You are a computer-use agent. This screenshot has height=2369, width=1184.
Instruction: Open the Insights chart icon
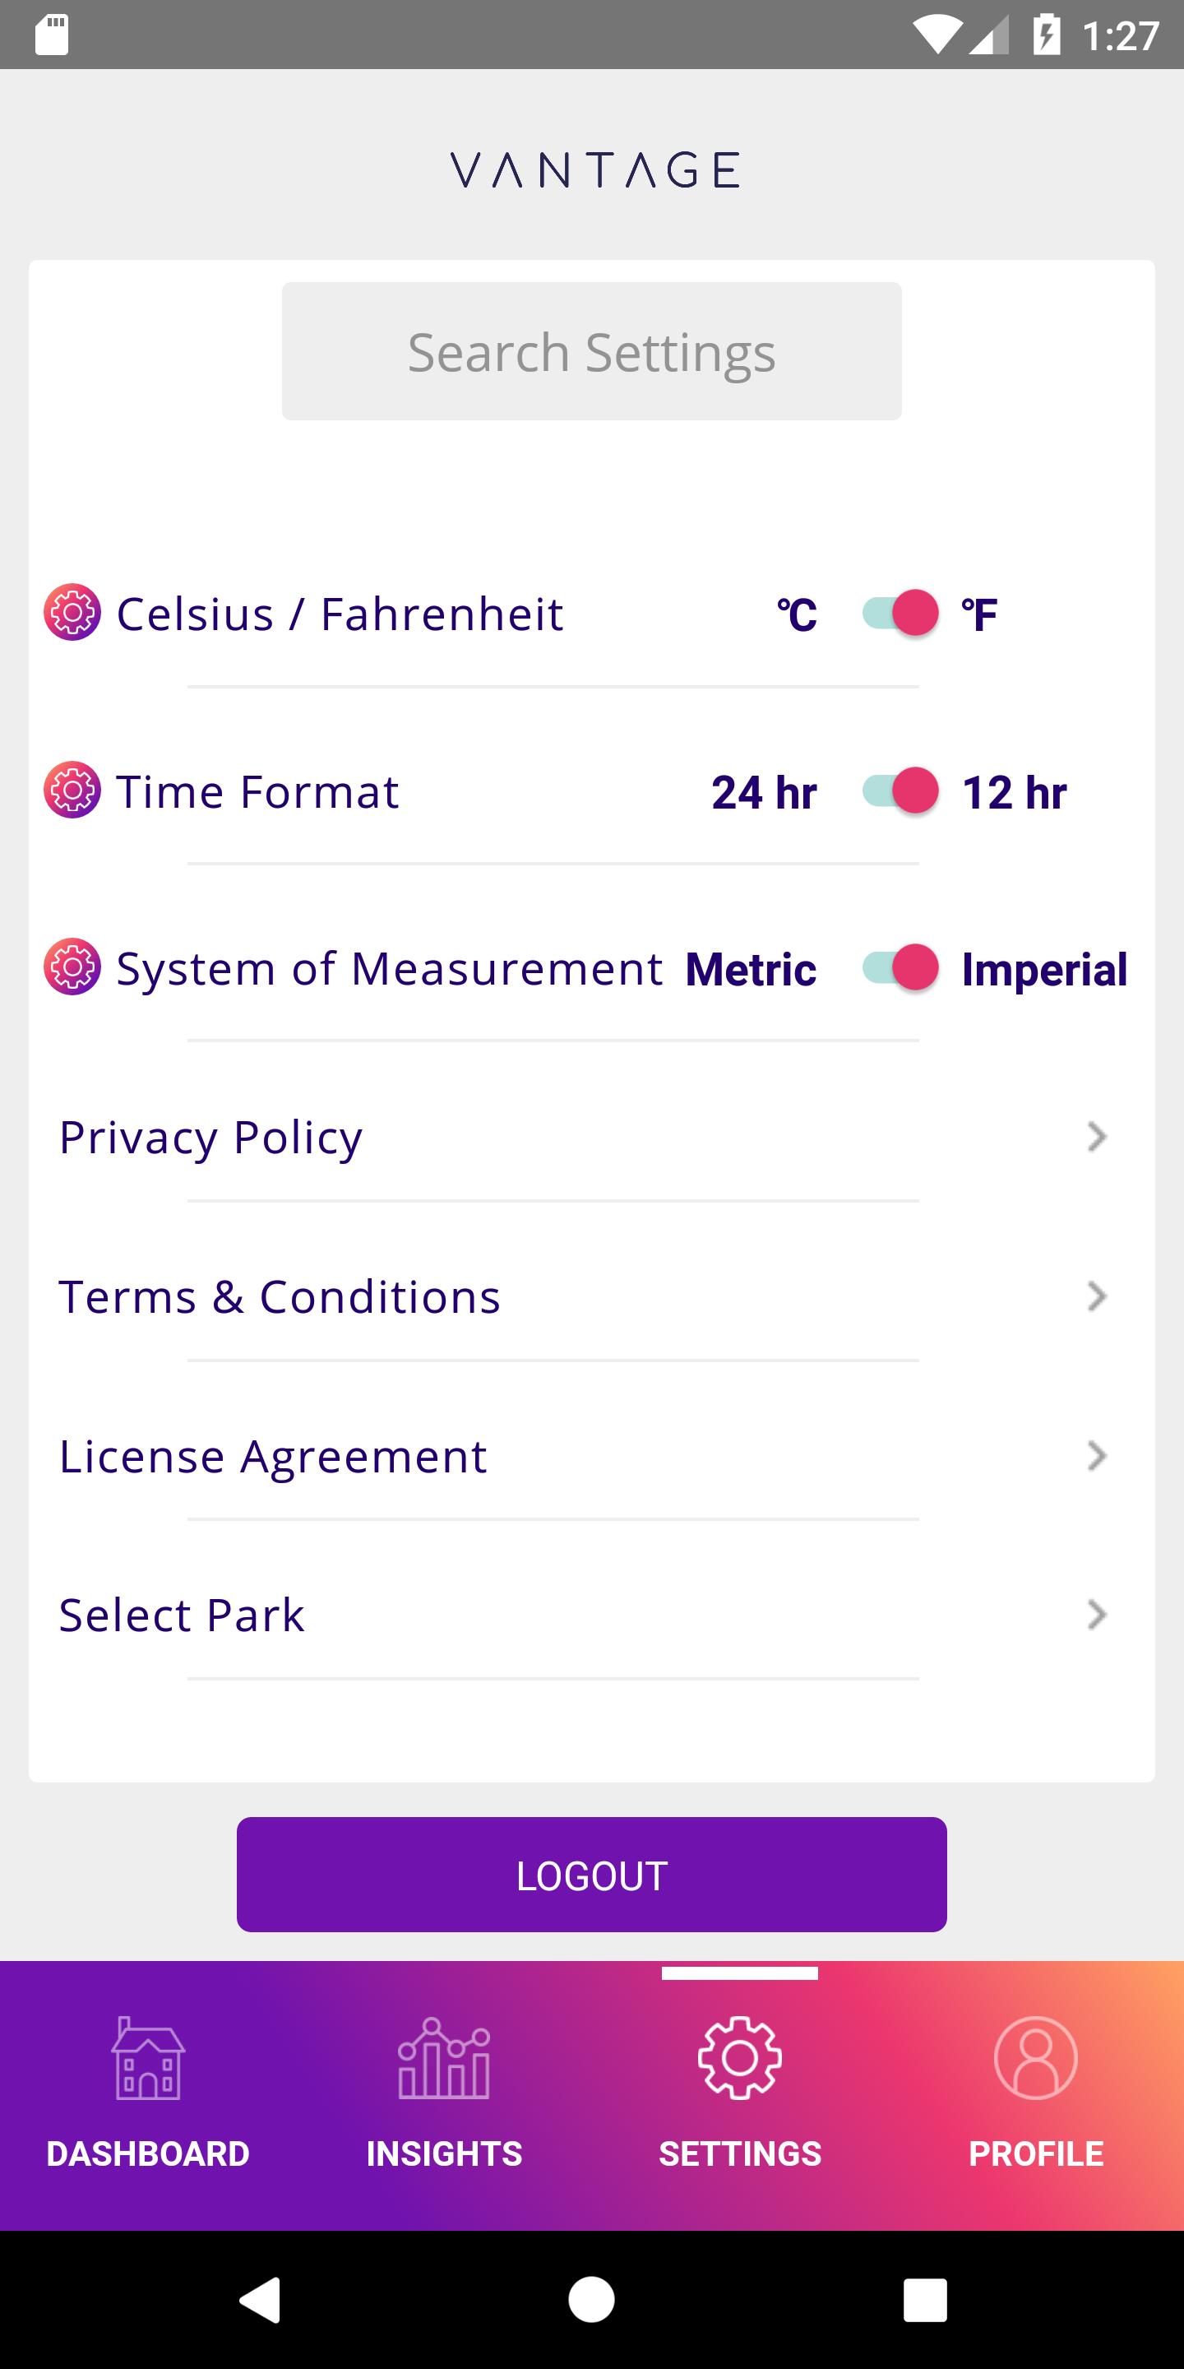[444, 2058]
